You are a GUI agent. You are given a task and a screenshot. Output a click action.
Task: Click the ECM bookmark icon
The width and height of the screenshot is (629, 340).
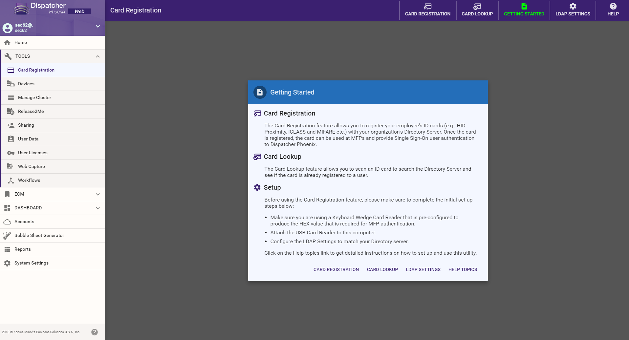(x=7, y=194)
